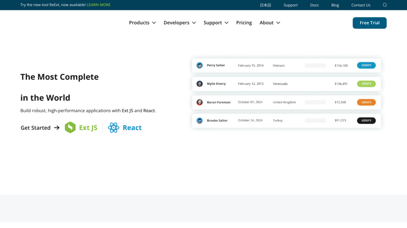
Task: Click the LEARN MORE link
Action: (99, 5)
